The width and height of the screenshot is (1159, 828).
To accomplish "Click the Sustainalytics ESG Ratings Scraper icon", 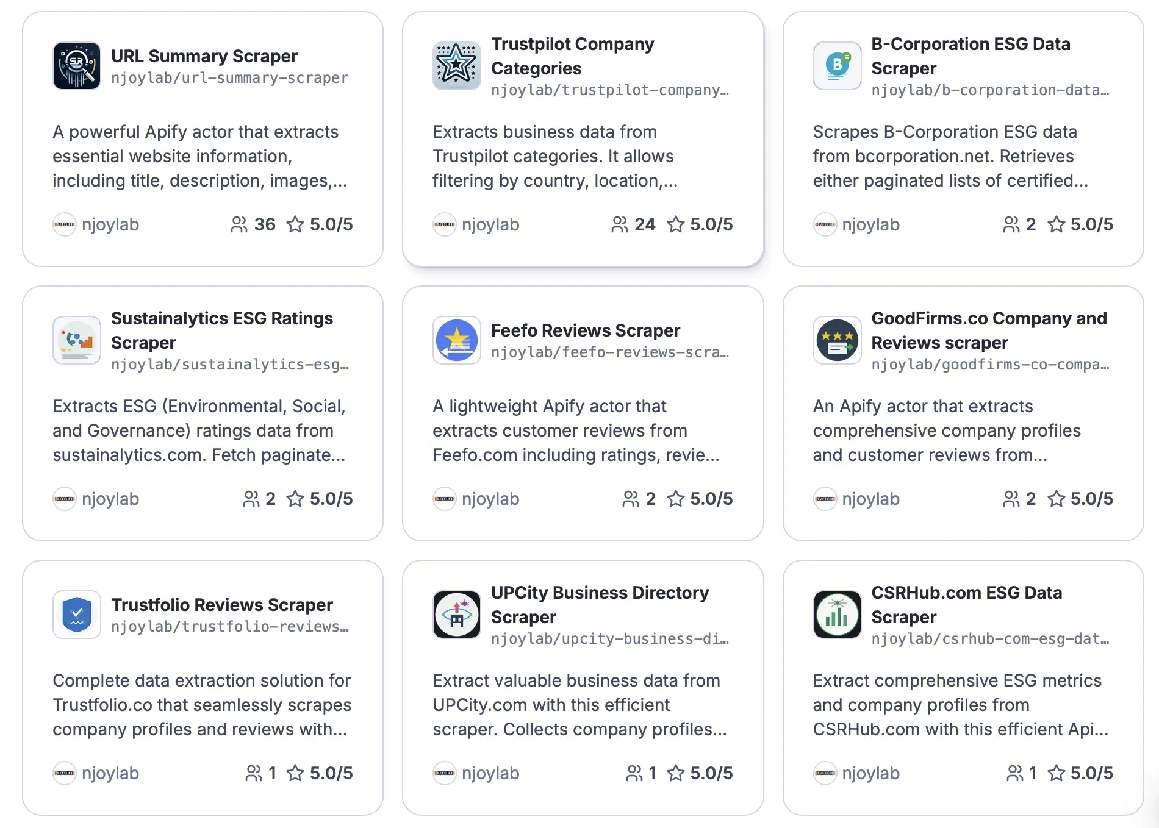I will coord(77,340).
